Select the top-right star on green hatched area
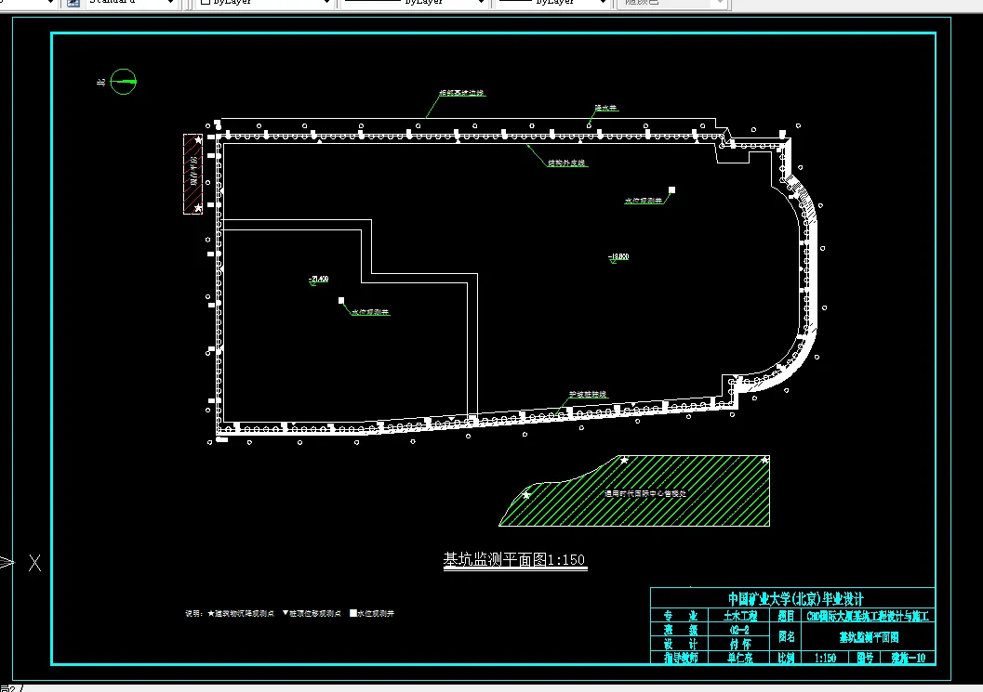The height and width of the screenshot is (692, 983). (764, 461)
